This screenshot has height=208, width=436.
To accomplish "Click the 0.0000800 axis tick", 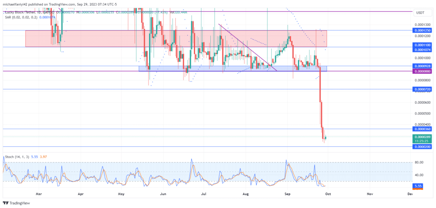I will pos(422,80).
